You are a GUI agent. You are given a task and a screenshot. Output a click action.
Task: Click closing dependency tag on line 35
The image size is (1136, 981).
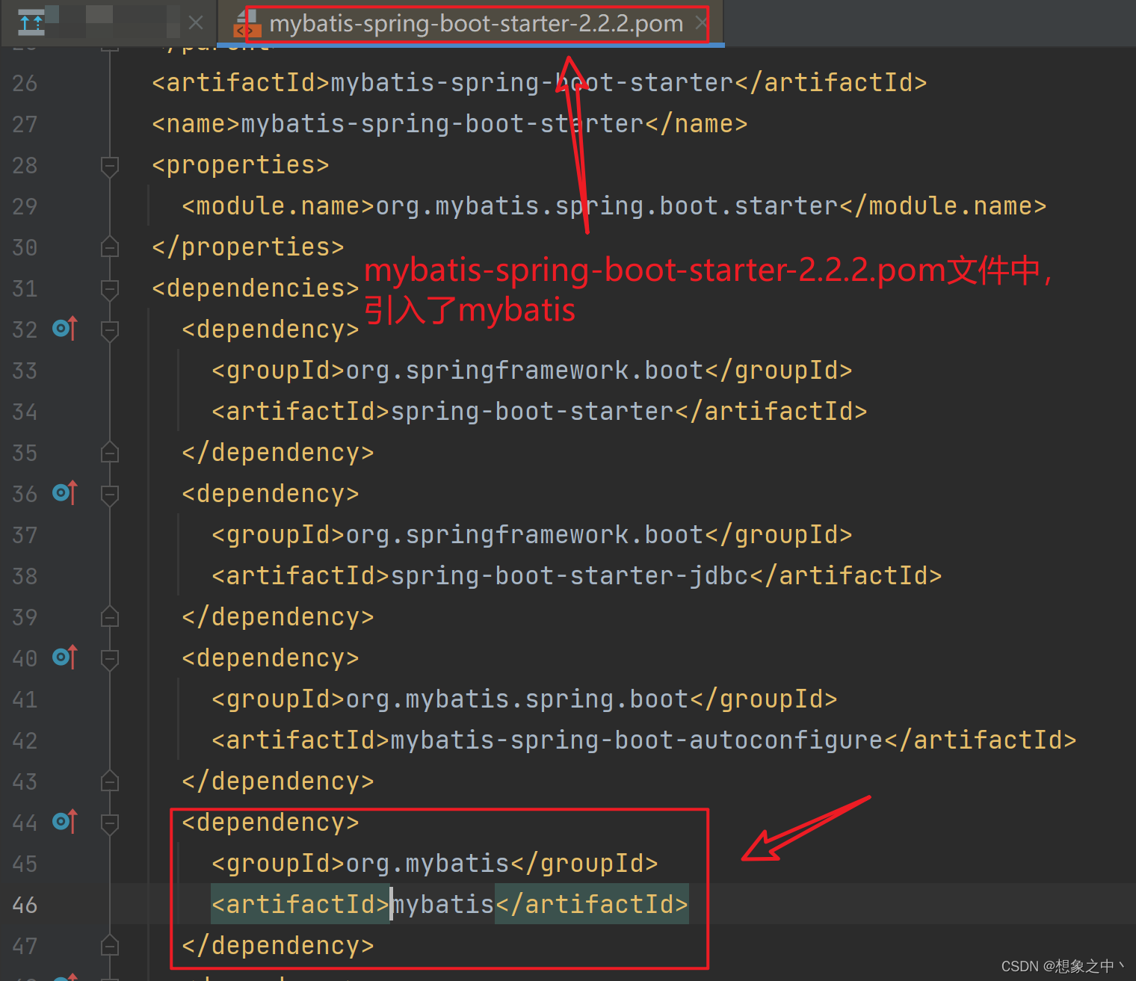(x=278, y=453)
